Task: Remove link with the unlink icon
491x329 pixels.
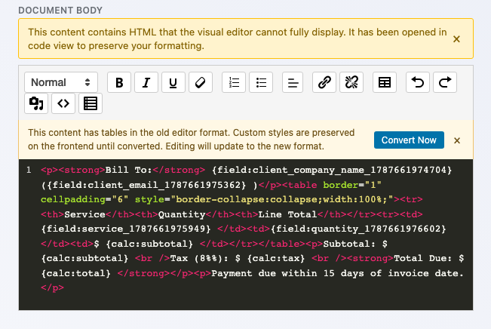Action: (351, 82)
